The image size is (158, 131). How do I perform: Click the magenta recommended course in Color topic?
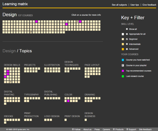(x=68, y=101)
